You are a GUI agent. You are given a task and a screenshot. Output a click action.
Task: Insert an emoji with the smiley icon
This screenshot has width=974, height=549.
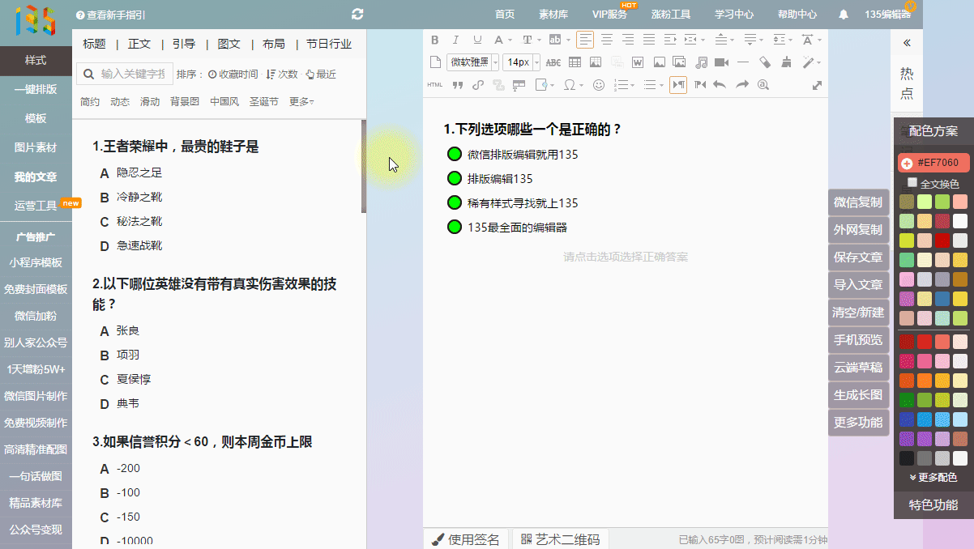tap(599, 85)
